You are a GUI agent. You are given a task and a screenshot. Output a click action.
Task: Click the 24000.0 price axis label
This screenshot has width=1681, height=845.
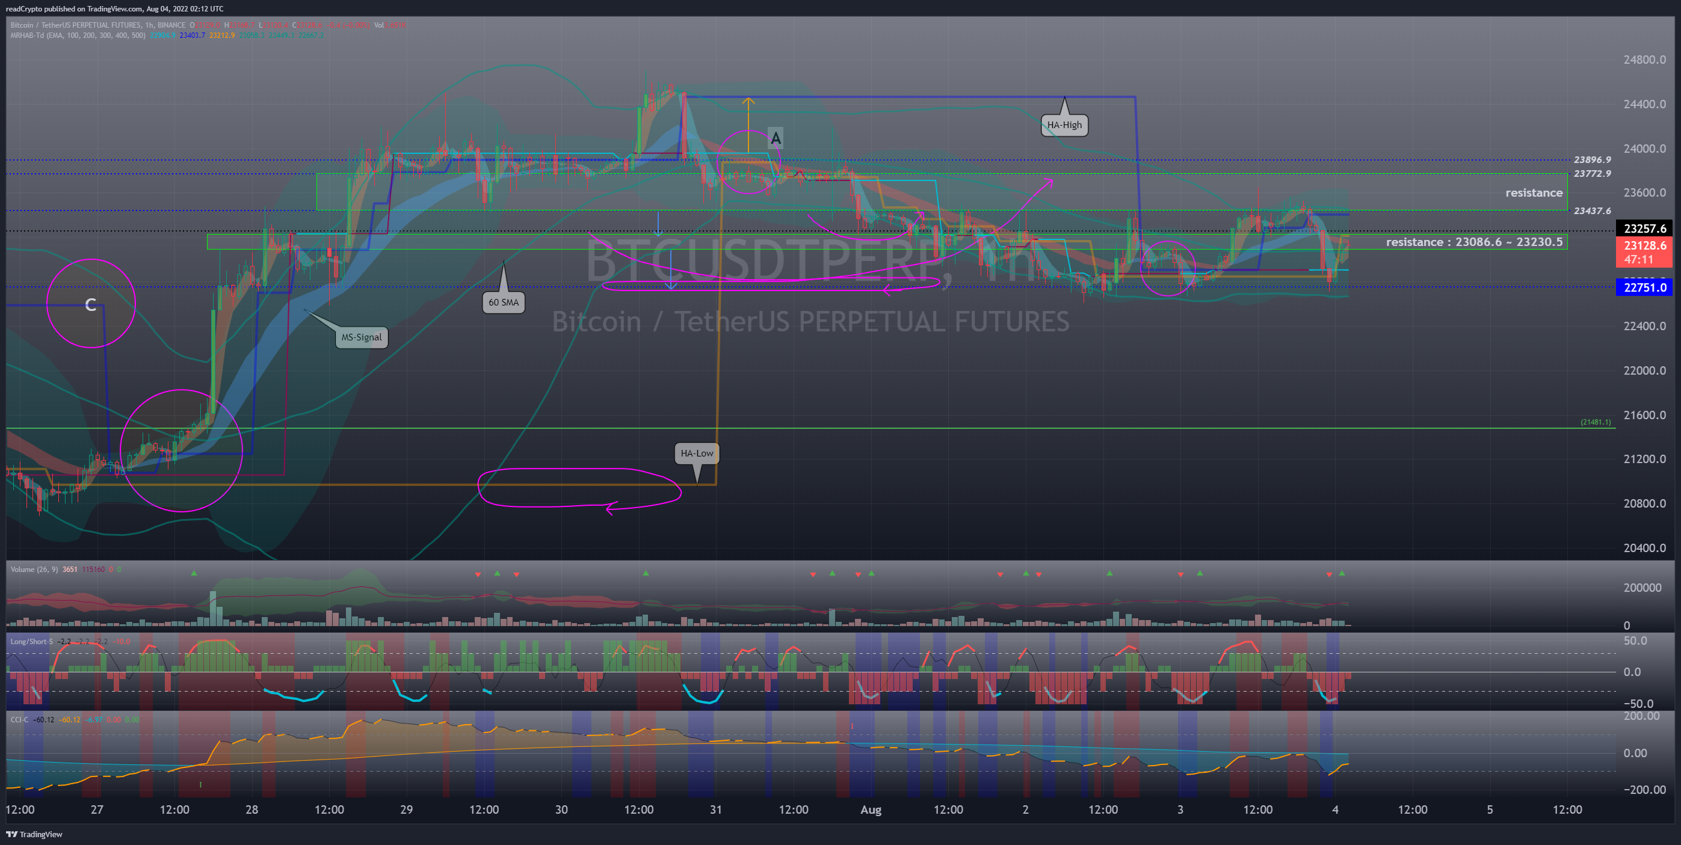coord(1644,148)
